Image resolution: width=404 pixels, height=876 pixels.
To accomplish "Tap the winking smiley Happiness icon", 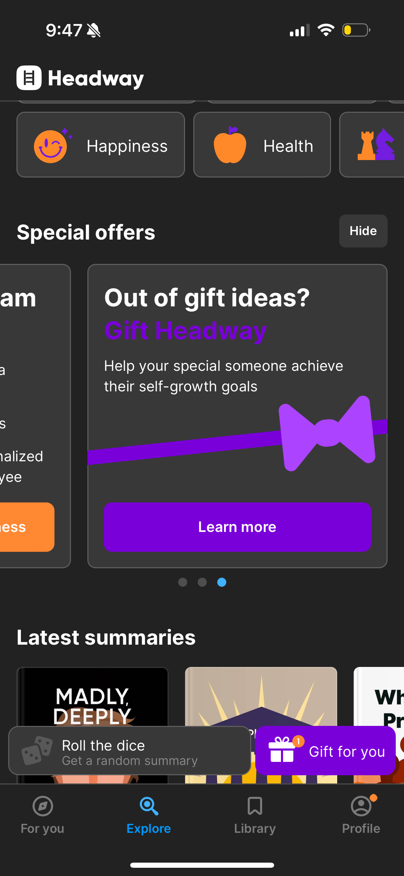I will coord(51,147).
